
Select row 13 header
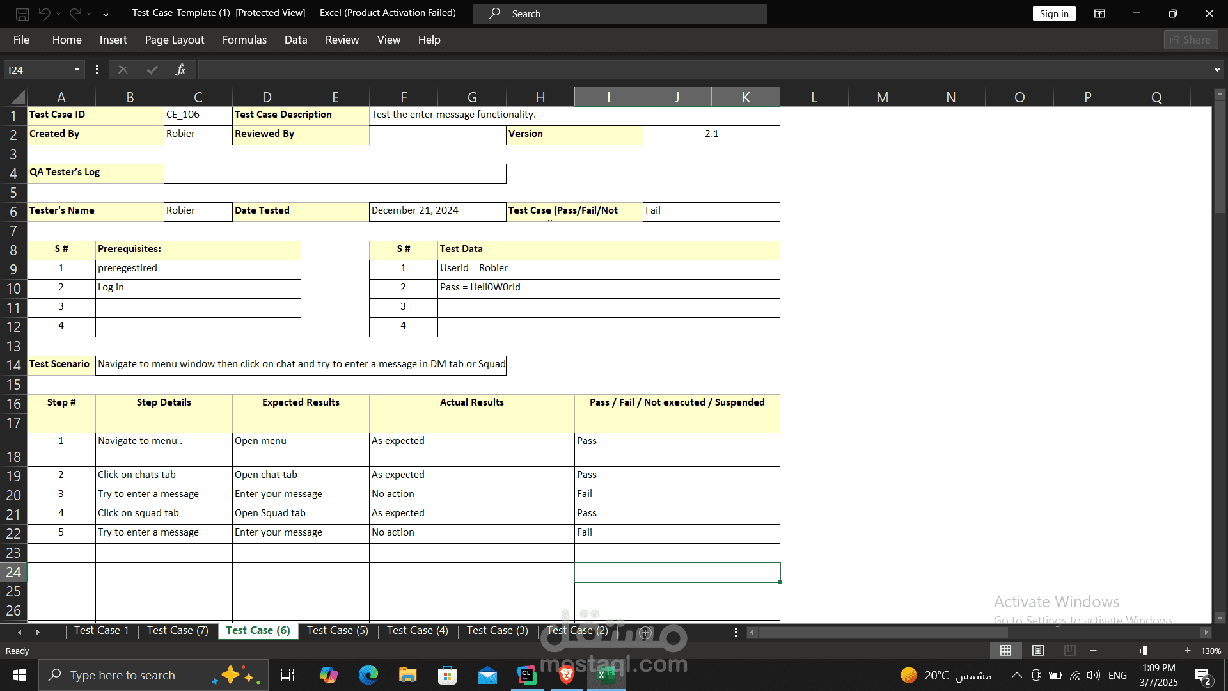point(13,346)
